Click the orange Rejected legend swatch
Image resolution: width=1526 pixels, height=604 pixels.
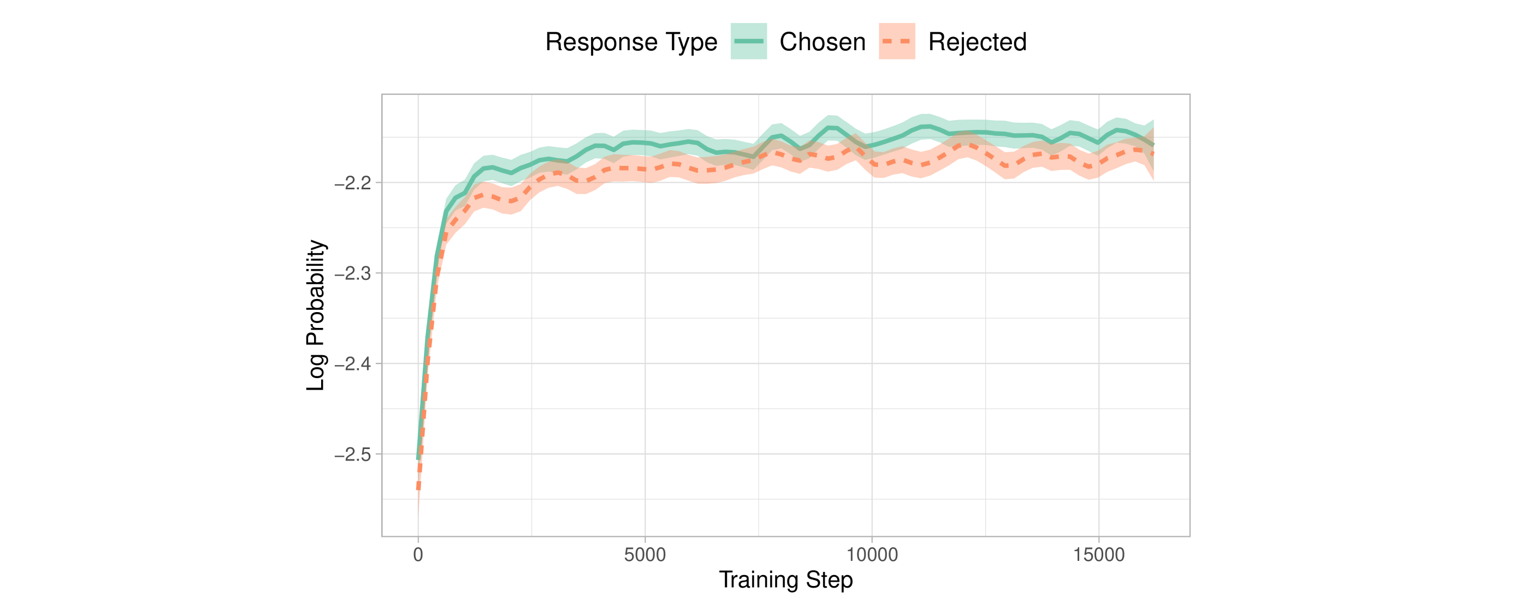[896, 41]
